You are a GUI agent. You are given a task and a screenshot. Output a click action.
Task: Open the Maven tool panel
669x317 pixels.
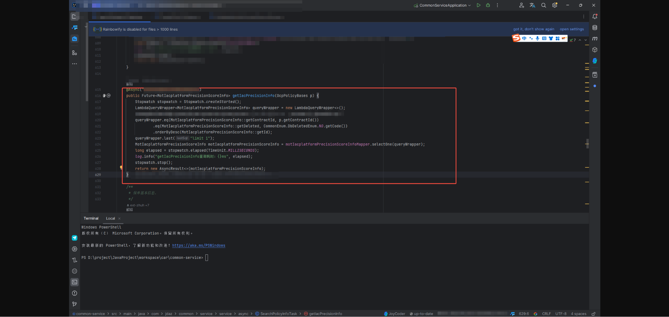[x=595, y=39]
